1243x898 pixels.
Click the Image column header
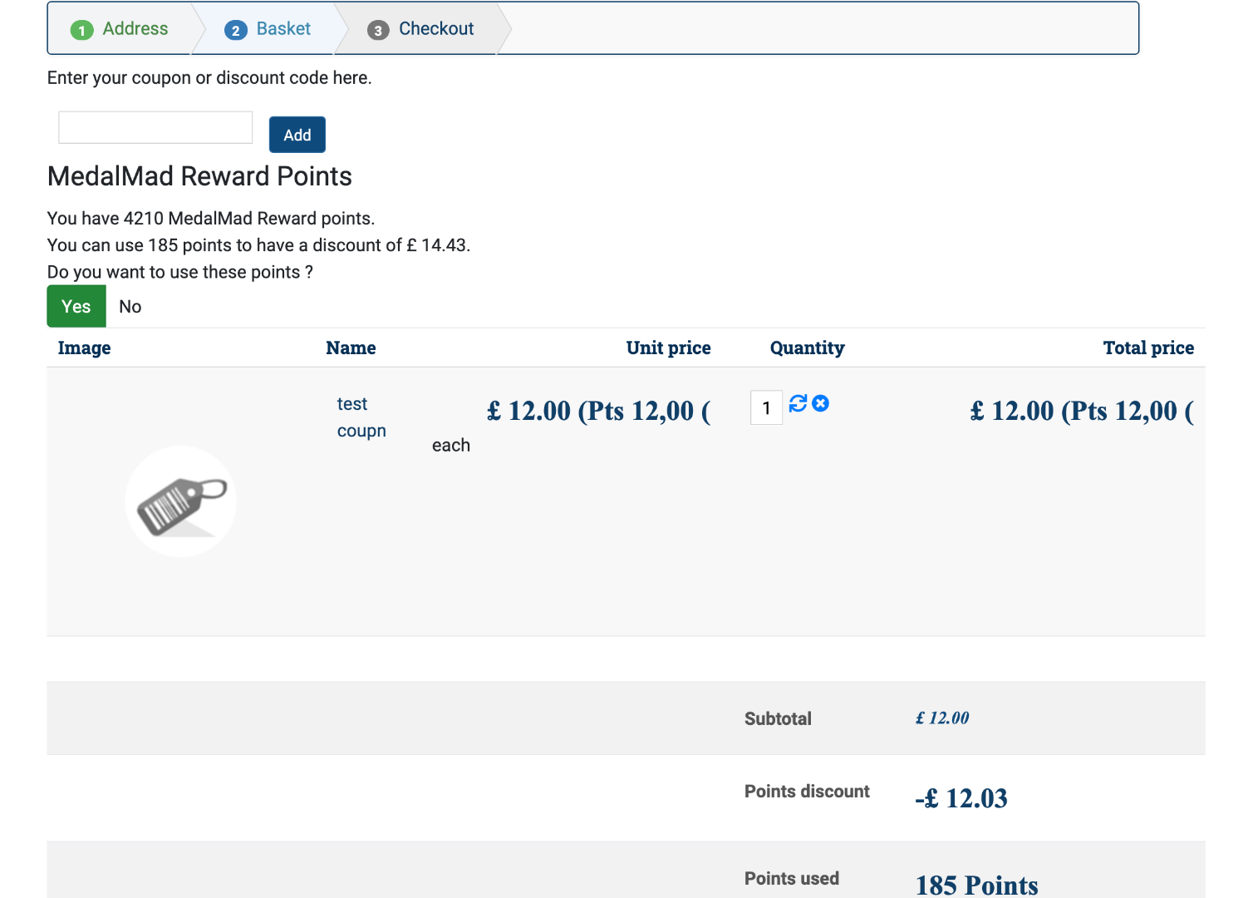(x=85, y=348)
